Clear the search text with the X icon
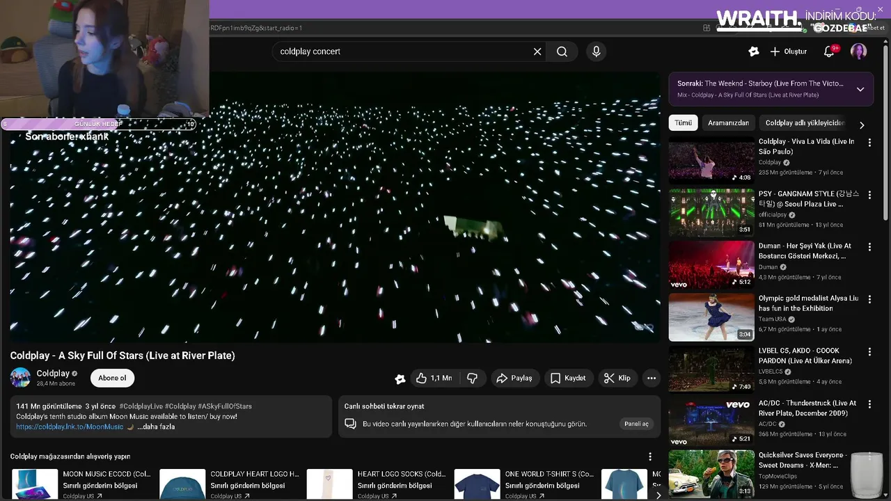The image size is (891, 501). click(x=537, y=51)
